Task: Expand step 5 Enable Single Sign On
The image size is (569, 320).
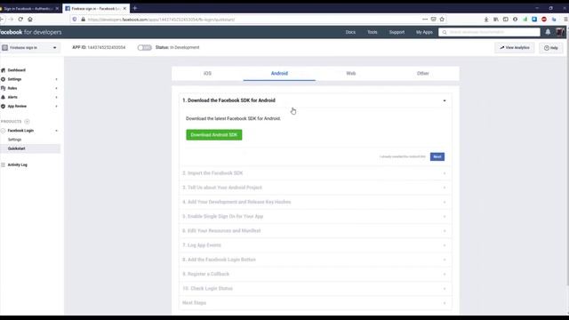Action: coord(315,216)
